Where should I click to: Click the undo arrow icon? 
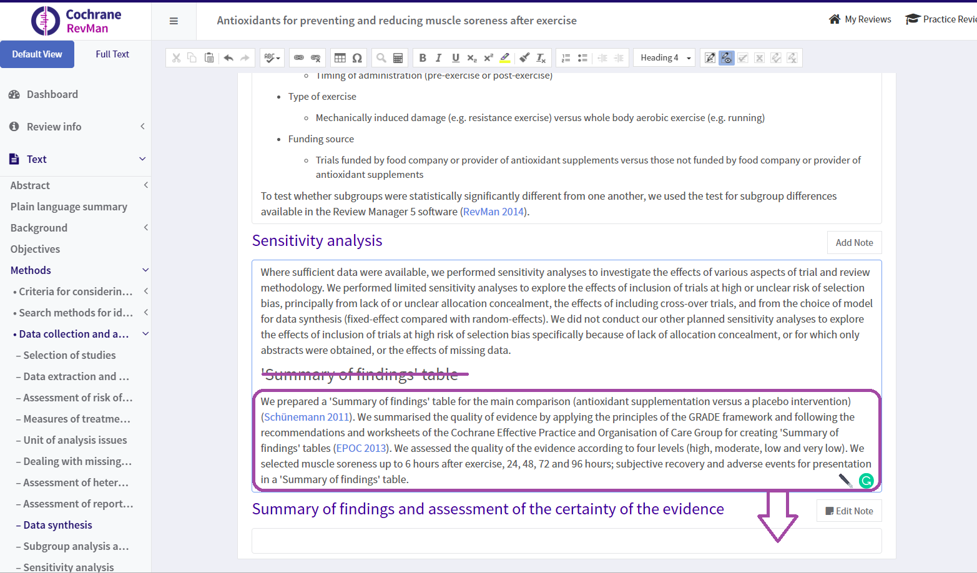click(x=228, y=58)
